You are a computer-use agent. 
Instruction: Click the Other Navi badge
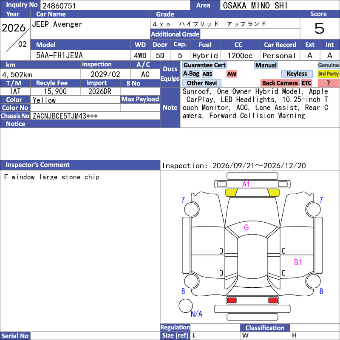coord(201,83)
